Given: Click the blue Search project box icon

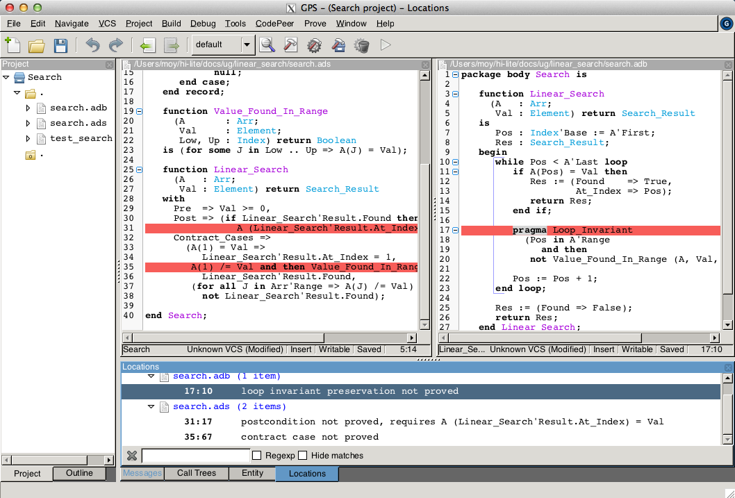Looking at the screenshot, I should coord(19,77).
